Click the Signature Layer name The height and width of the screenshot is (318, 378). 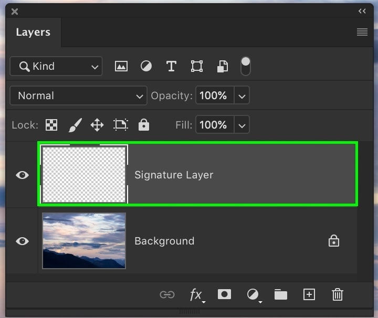pyautogui.click(x=174, y=175)
